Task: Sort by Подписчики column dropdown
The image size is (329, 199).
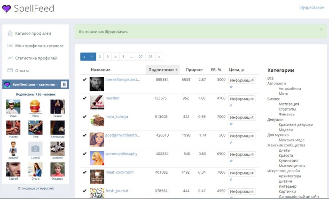Action: coord(163,70)
